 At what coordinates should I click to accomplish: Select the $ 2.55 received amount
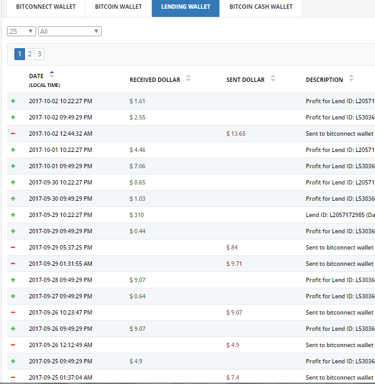137,118
